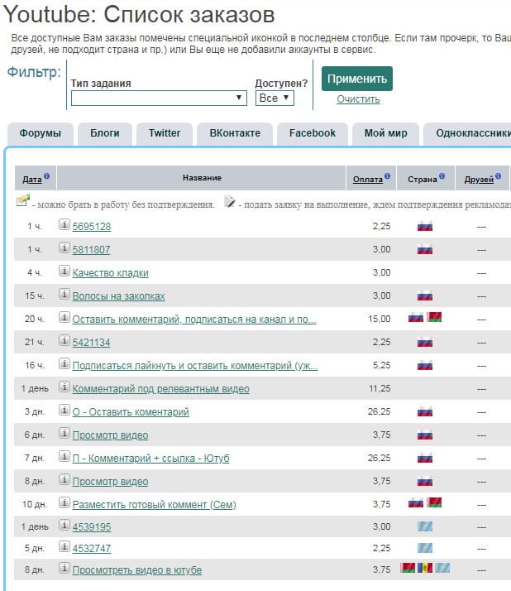Open the 'Twitter' tab
The height and width of the screenshot is (591, 511).
pos(165,133)
